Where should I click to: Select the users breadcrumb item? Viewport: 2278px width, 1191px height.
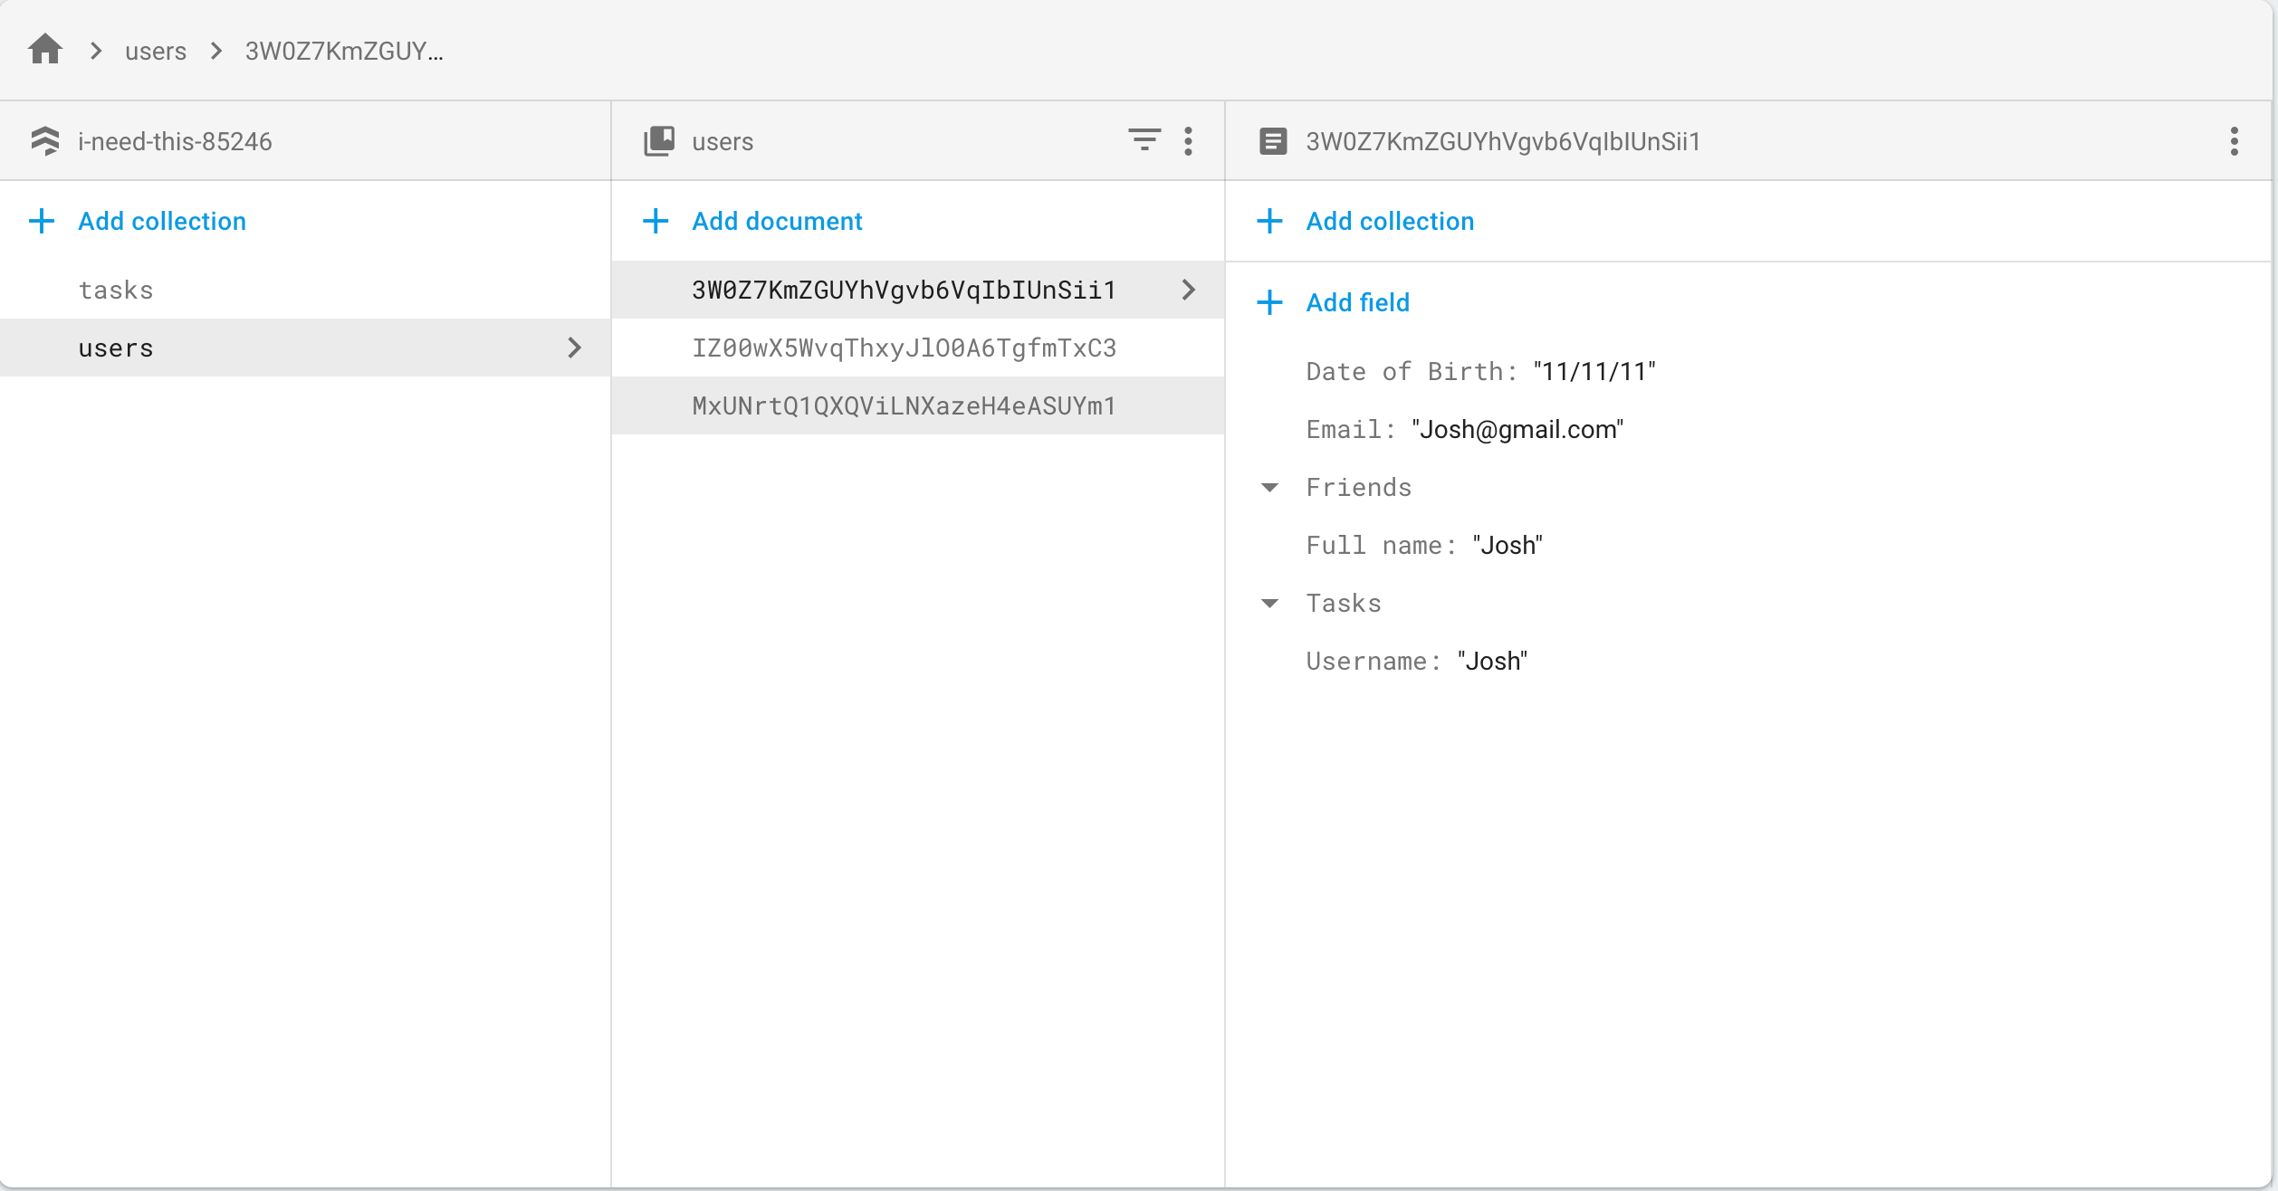tap(155, 51)
